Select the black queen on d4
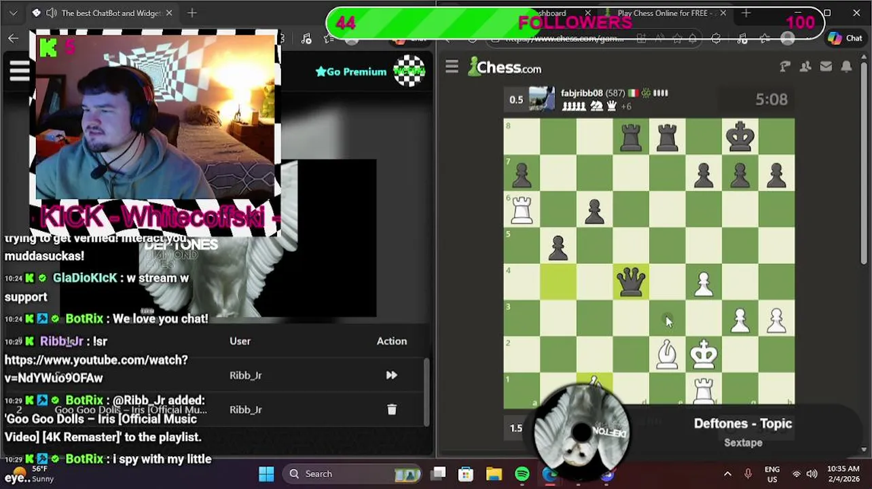The width and height of the screenshot is (872, 489). (631, 281)
